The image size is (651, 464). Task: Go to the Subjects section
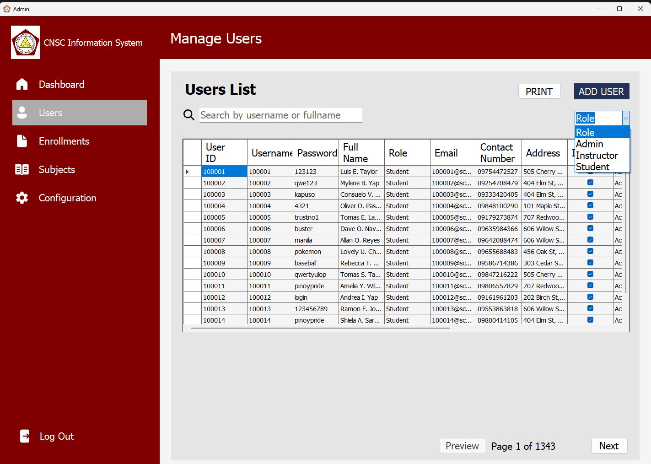click(x=57, y=169)
